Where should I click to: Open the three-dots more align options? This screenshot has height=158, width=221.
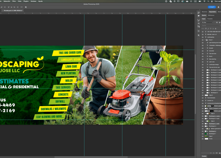pos(21,7)
